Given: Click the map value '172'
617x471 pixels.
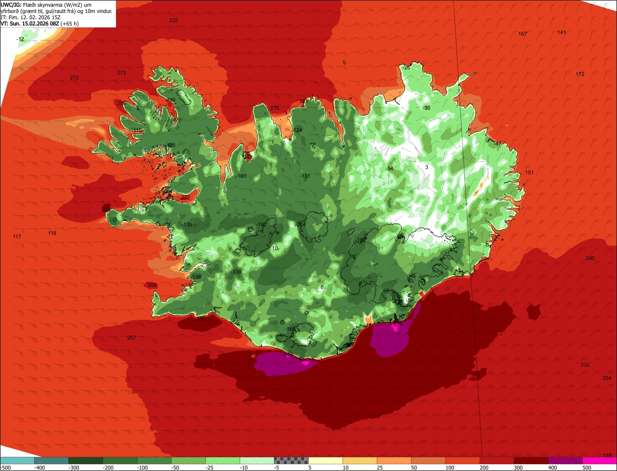Looking at the screenshot, I should (580, 75).
